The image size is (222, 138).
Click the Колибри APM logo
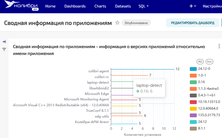click(22, 6)
